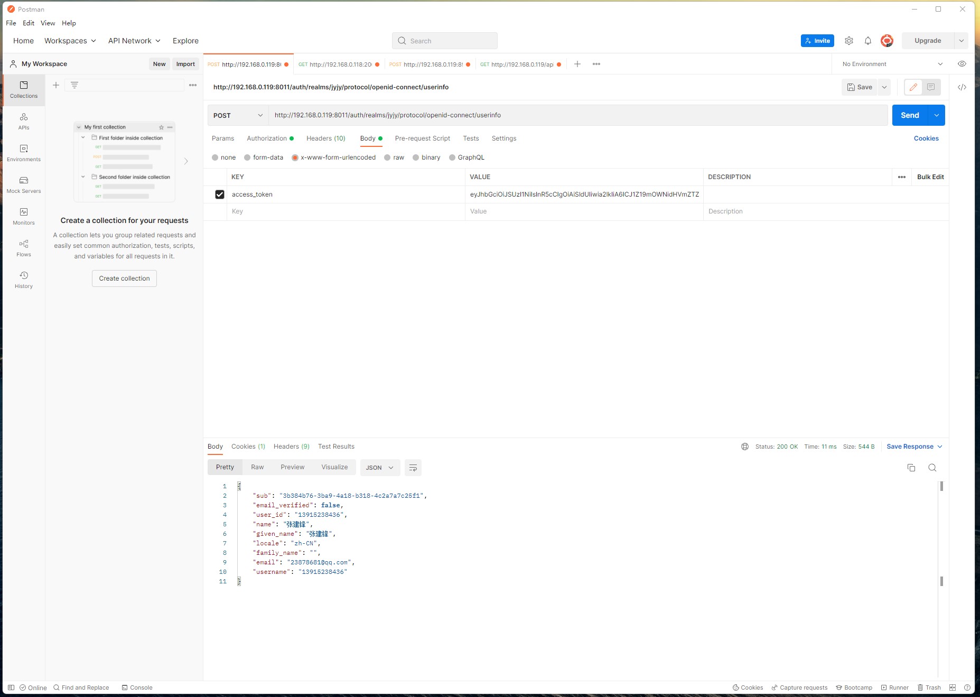Switch to the Authorization tab
The width and height of the screenshot is (980, 697).
click(267, 138)
